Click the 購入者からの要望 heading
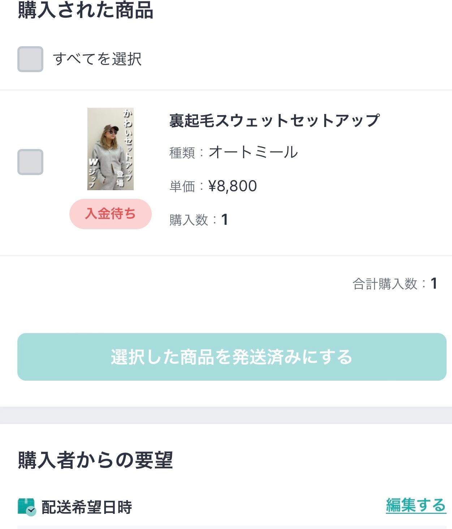452x529 pixels. point(95,460)
